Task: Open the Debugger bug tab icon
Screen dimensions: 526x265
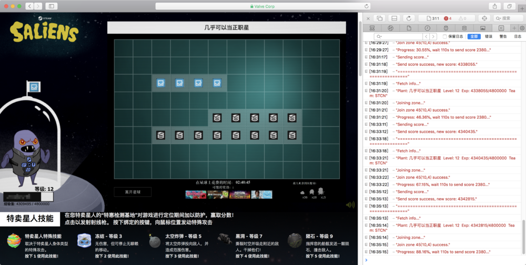Action: coord(446,28)
